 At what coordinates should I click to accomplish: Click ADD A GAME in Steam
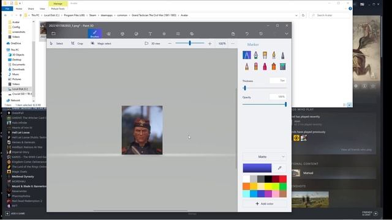point(15,213)
